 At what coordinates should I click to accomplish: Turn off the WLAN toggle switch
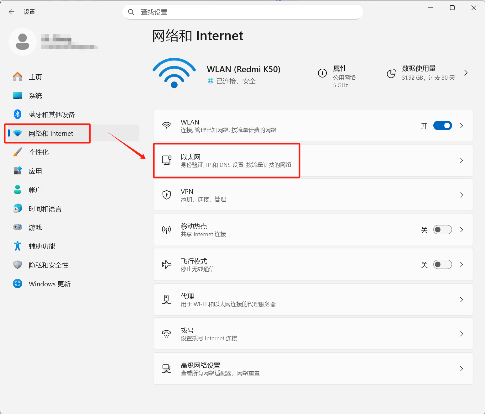442,125
